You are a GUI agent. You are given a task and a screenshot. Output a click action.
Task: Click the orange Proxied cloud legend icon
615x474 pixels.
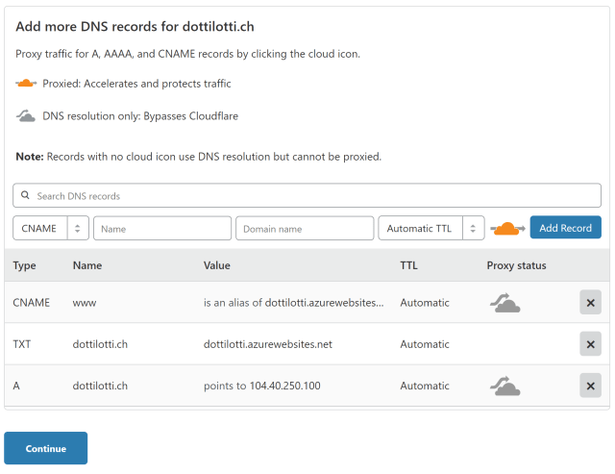pyautogui.click(x=27, y=84)
